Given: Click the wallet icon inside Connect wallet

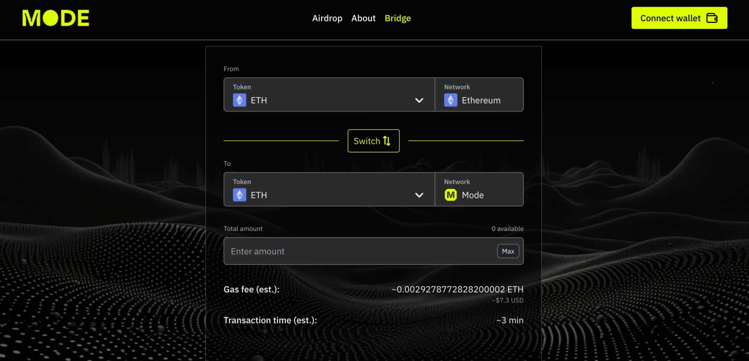Looking at the screenshot, I should pos(712,18).
